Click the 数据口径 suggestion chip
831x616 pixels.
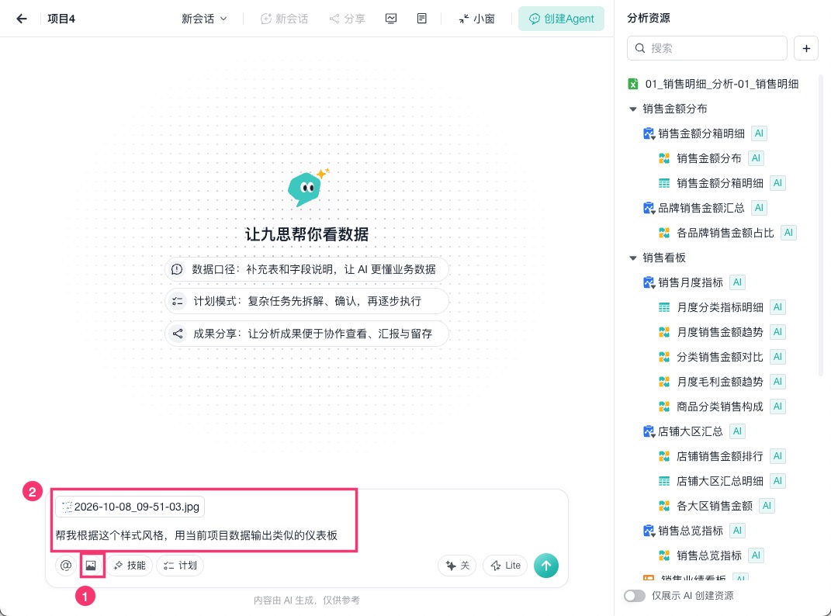point(306,269)
